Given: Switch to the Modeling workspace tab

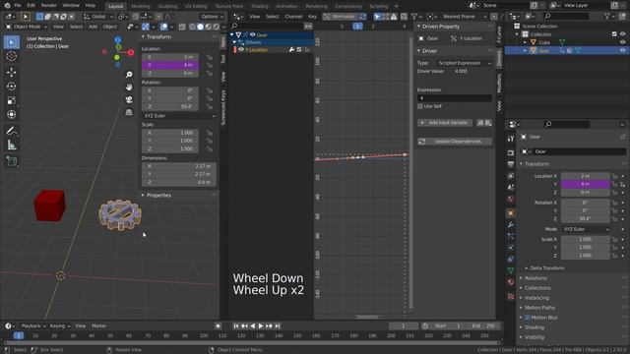Looking at the screenshot, I should pos(140,6).
